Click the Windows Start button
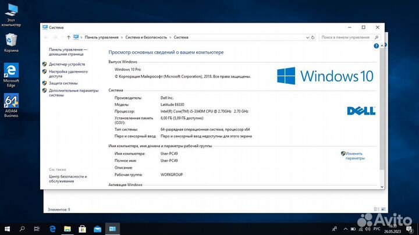The width and height of the screenshot is (419, 235). [x=7, y=229]
